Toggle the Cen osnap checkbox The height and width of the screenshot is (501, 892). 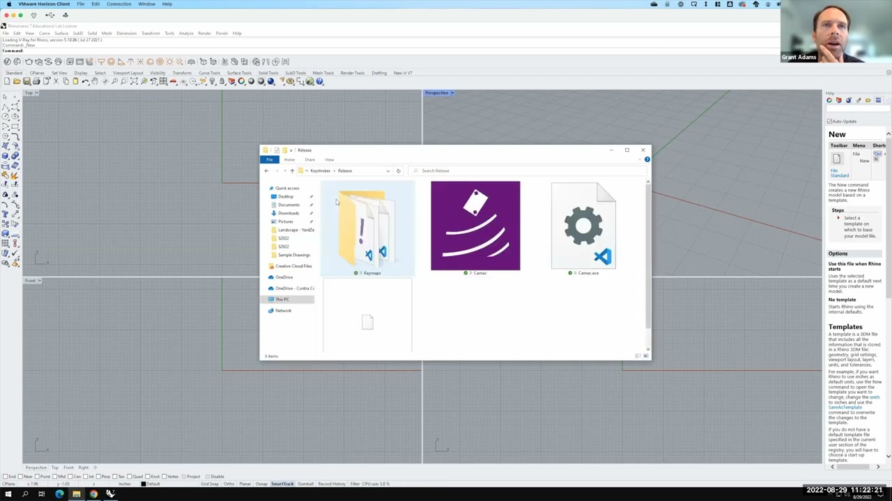[70, 477]
